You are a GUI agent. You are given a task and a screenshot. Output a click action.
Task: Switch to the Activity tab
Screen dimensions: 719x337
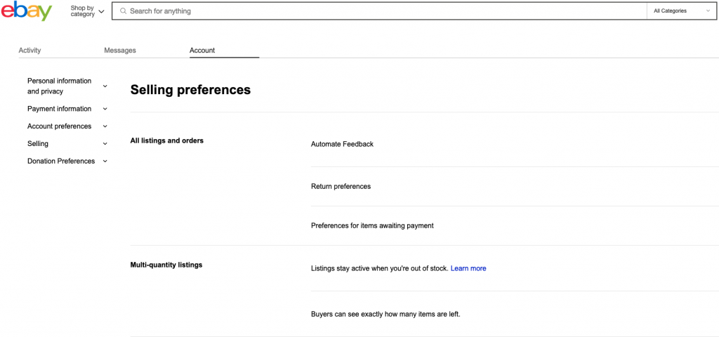pyautogui.click(x=29, y=51)
